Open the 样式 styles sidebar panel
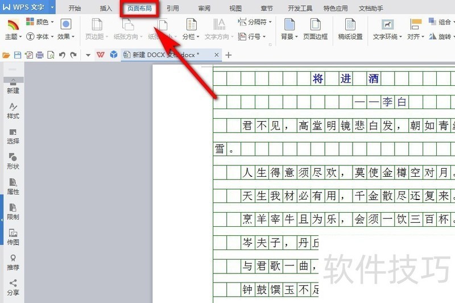 point(13,111)
